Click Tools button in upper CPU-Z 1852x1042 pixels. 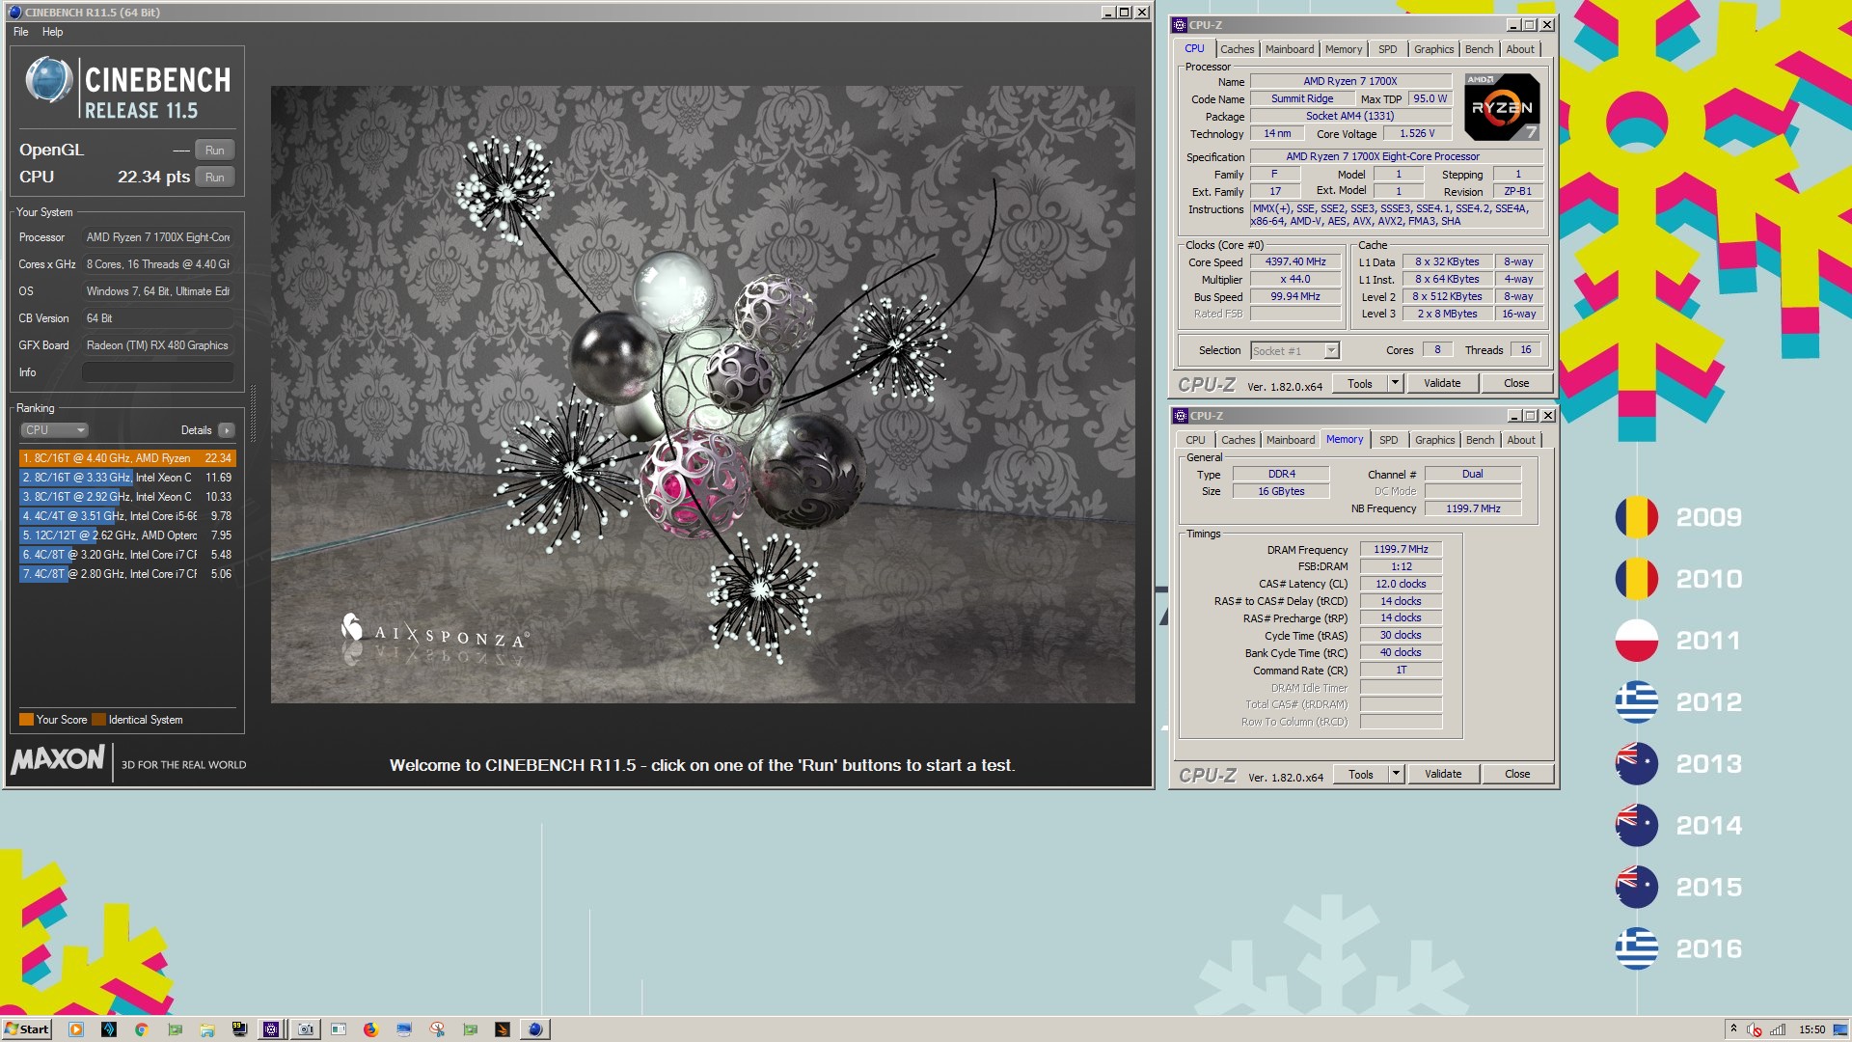tap(1360, 384)
